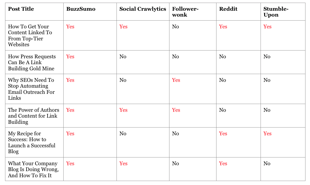Click 'How To Get Your Content Linked' title
Screen dimensions: 310x185
pos(30,35)
